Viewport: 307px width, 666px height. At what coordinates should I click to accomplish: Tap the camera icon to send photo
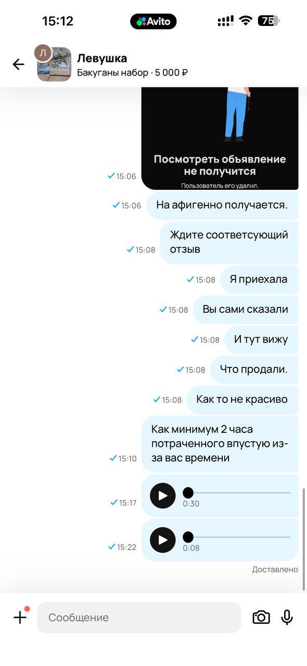[x=261, y=618]
